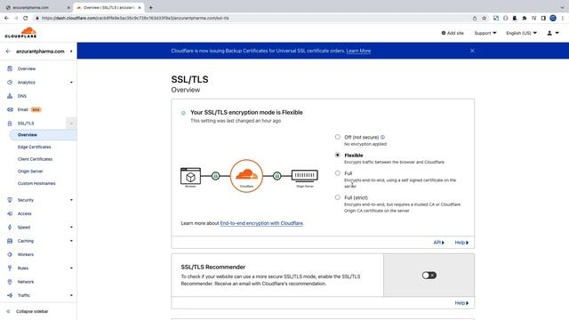Toggle the SSL/TLS Recommender switch
This screenshot has width=569, height=320.
point(429,276)
